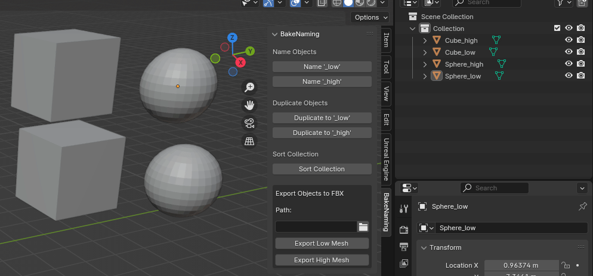The width and height of the screenshot is (593, 276).
Task: Open the View sidebar tab
Action: [x=386, y=94]
